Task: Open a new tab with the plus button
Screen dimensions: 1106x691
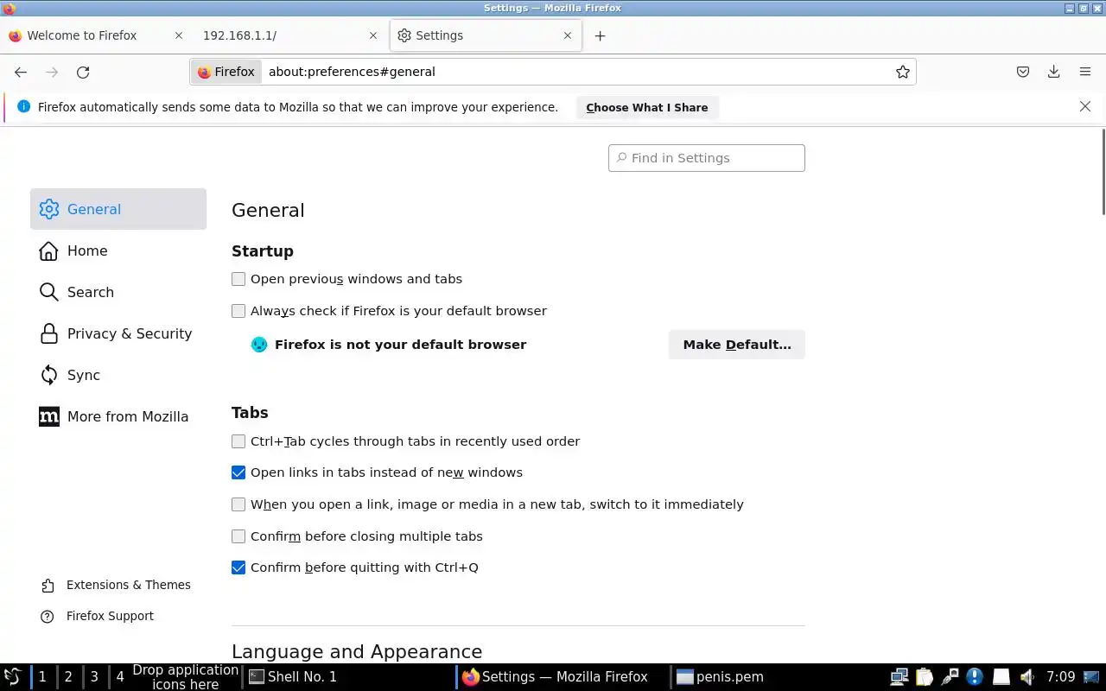Action: 600,35
